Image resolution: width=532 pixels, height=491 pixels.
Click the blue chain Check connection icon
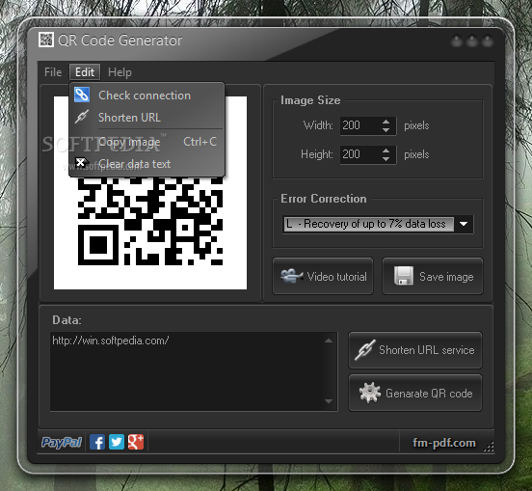tap(82, 95)
